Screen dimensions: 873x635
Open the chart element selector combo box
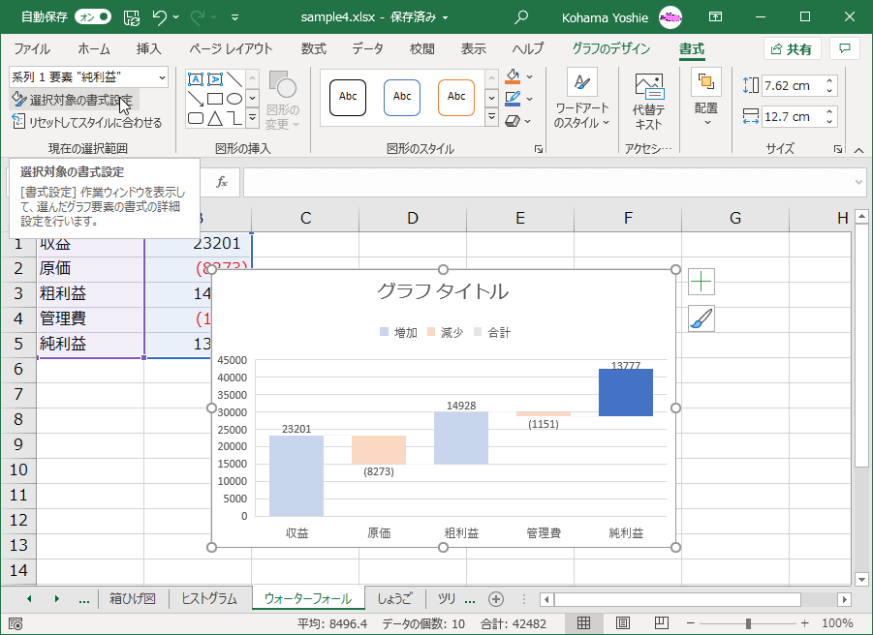tap(88, 77)
